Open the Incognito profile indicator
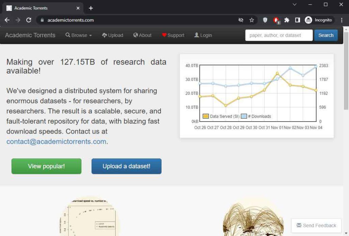 click(x=318, y=20)
